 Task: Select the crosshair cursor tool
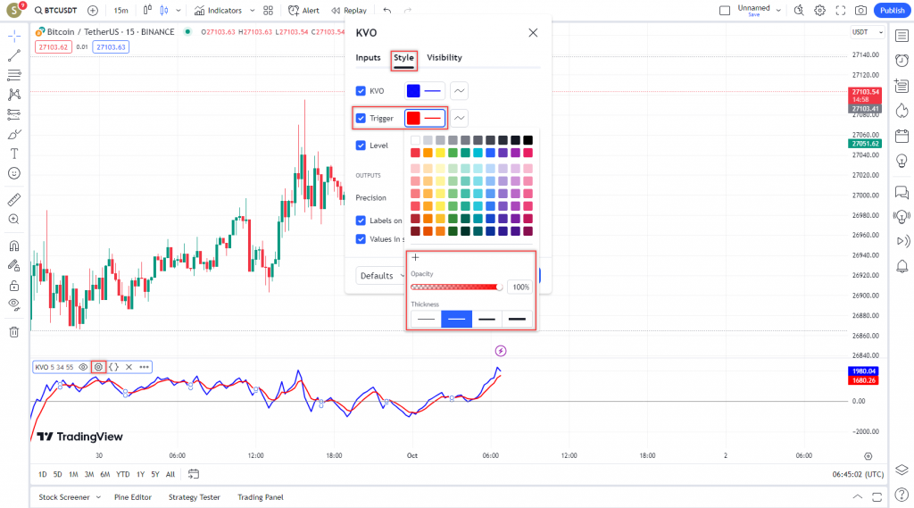click(14, 37)
